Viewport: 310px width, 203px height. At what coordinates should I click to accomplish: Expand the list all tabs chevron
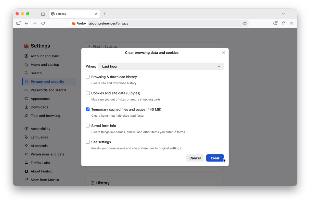coord(283,14)
